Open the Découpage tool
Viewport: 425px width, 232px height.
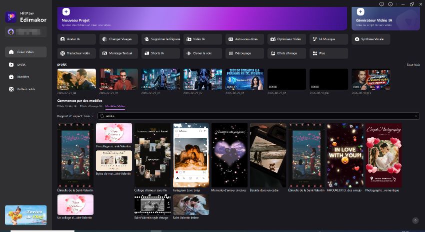[x=244, y=53]
